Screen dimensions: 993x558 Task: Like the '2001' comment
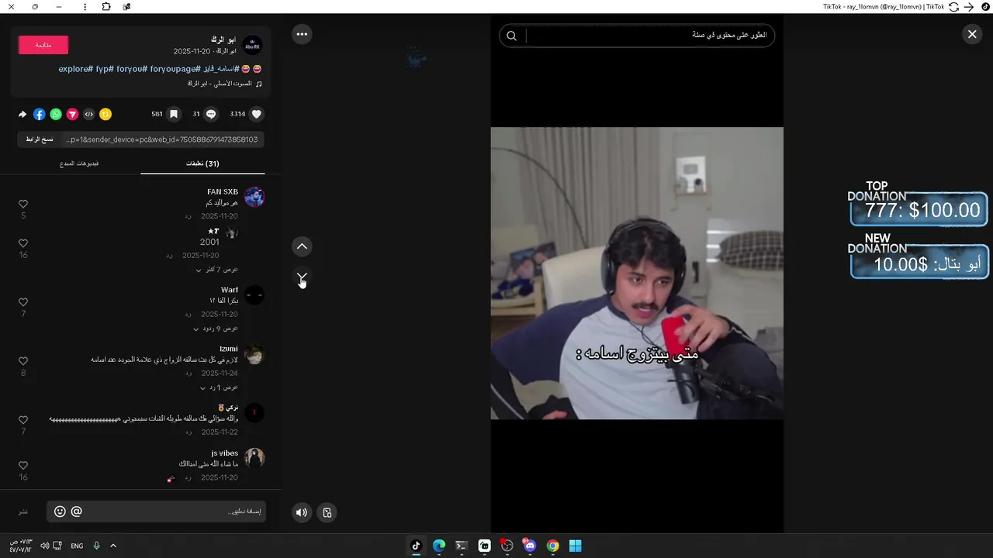[23, 243]
